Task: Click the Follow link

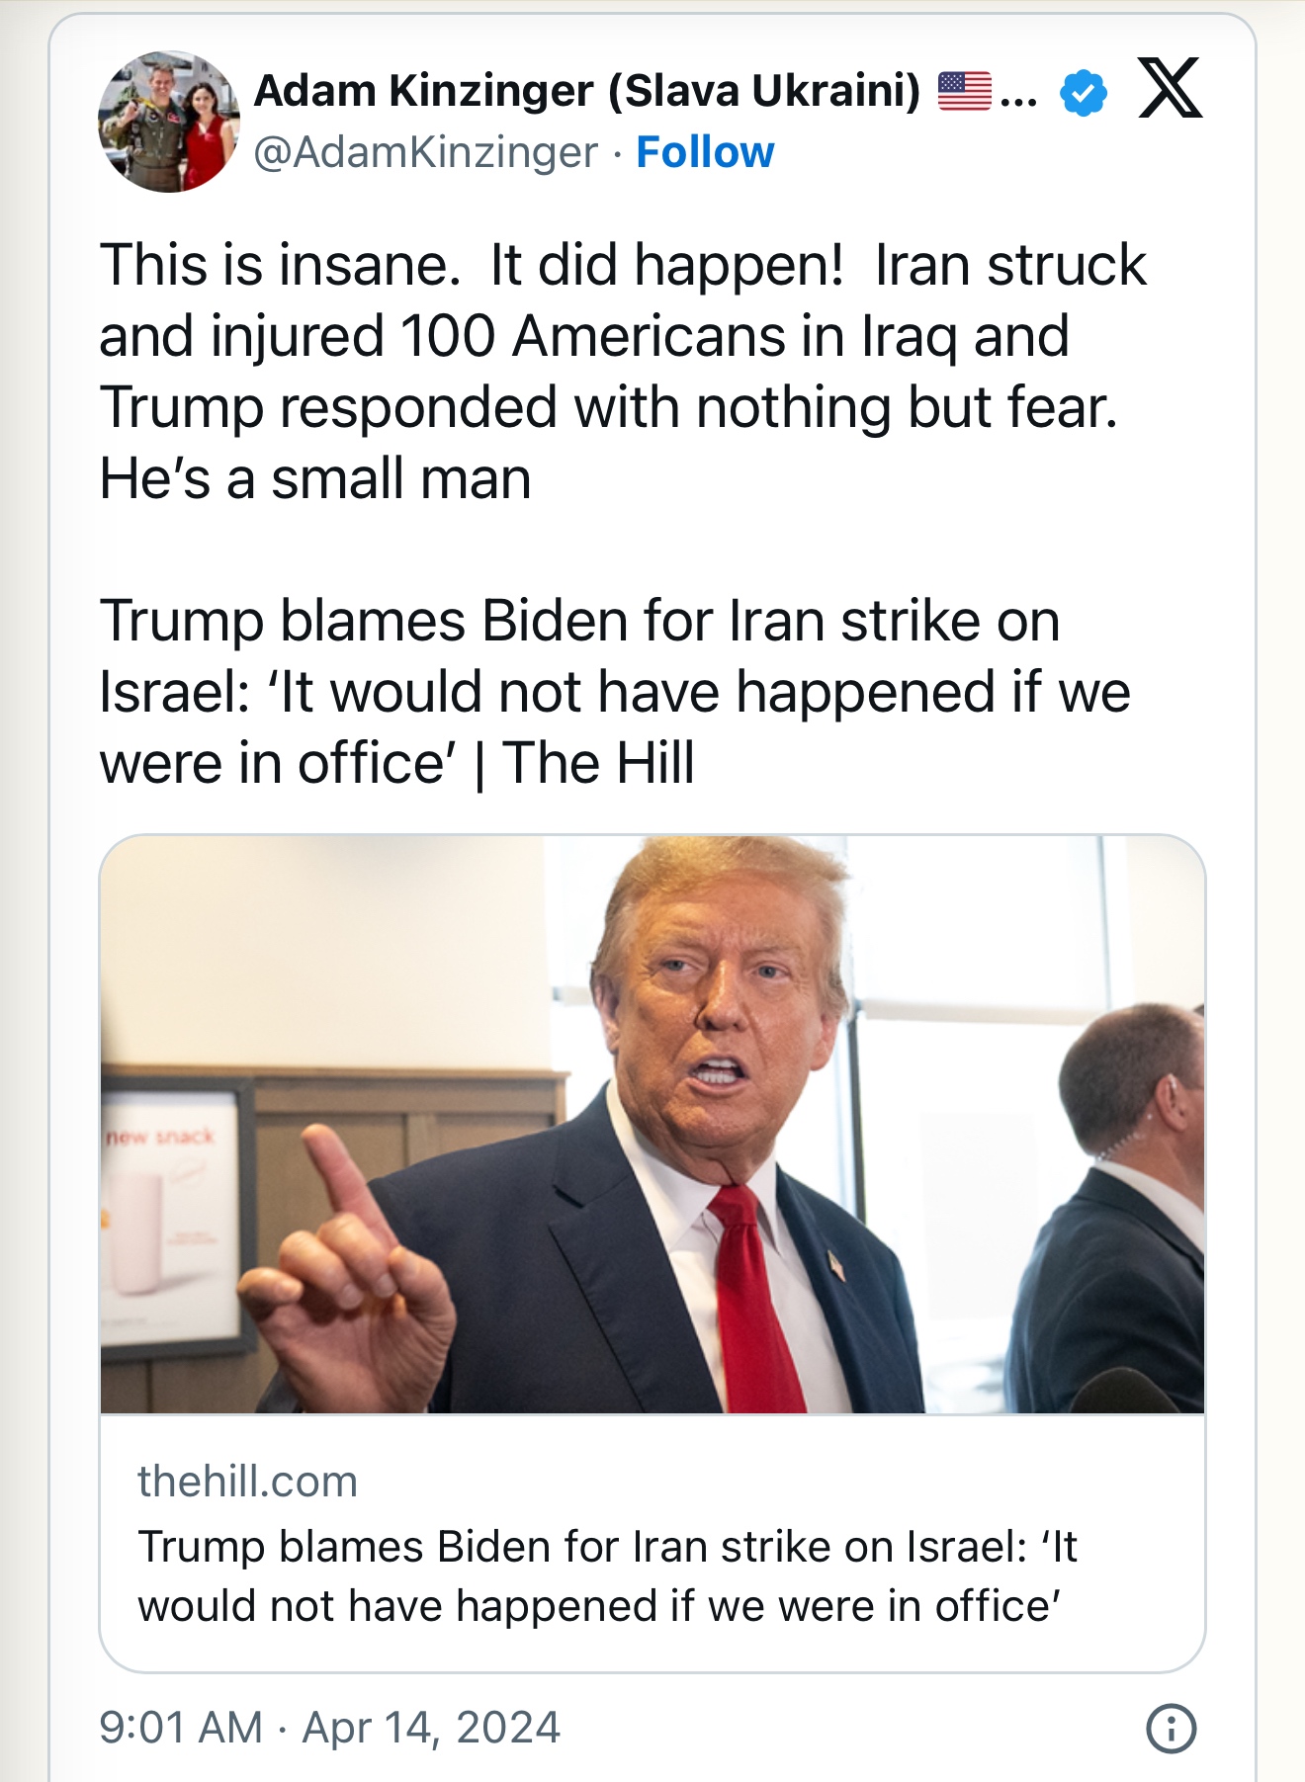Action: [x=705, y=152]
